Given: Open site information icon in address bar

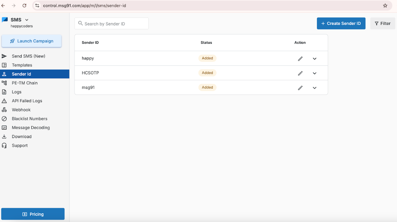Looking at the screenshot, I should 37,6.
